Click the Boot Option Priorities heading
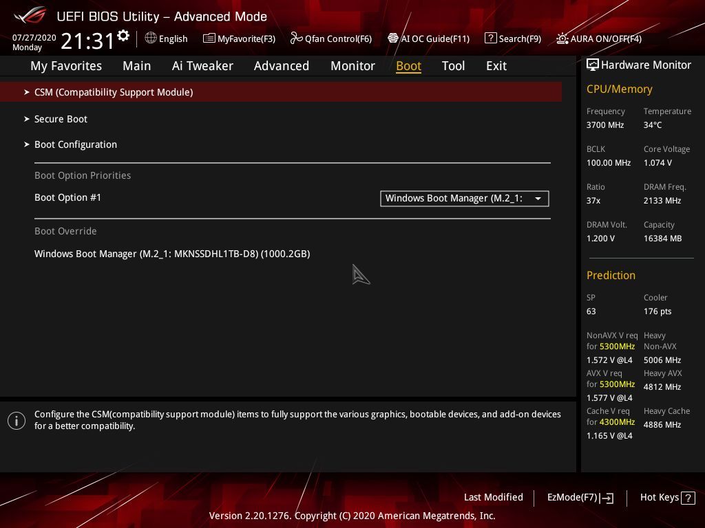The width and height of the screenshot is (705, 528). 83,175
